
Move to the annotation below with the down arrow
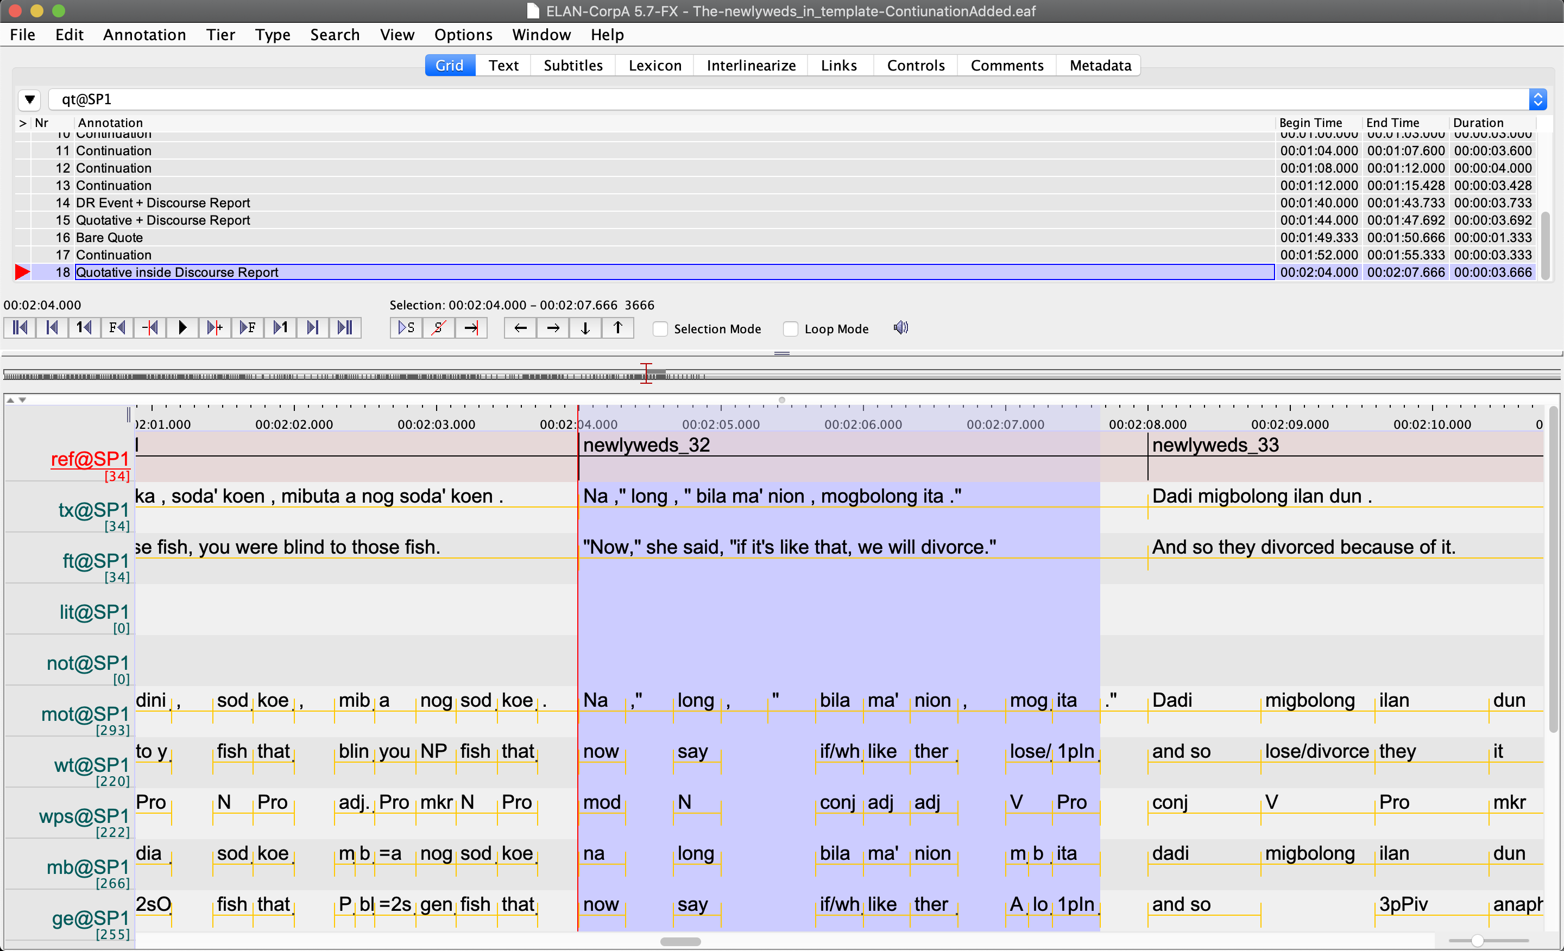[585, 328]
